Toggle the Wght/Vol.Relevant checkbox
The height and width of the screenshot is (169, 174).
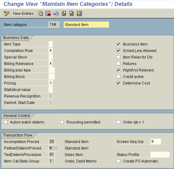coord(118,70)
